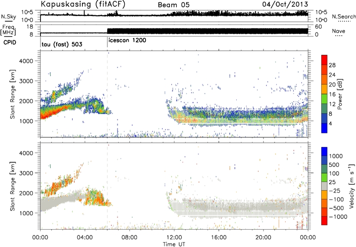The height and width of the screenshot is (247, 356).
Task: Click the 'N.Sky' axis label
Action: 8,16
